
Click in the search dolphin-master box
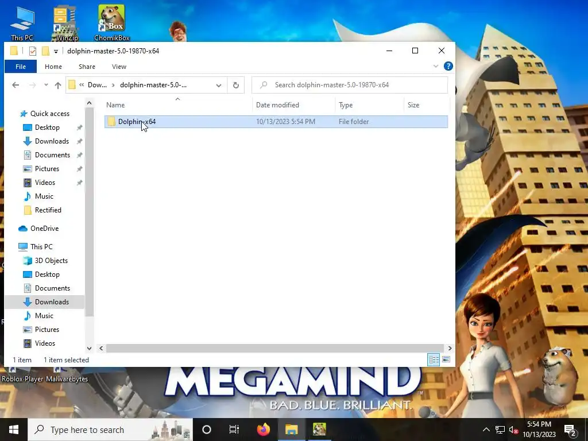[x=350, y=85]
